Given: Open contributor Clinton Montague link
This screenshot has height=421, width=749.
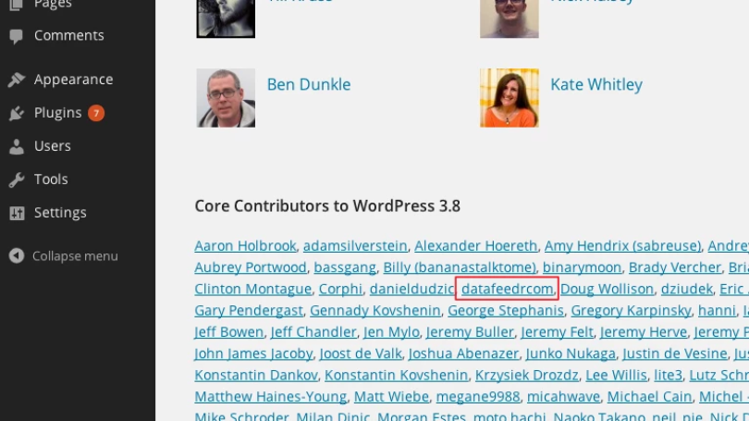Looking at the screenshot, I should tap(252, 289).
